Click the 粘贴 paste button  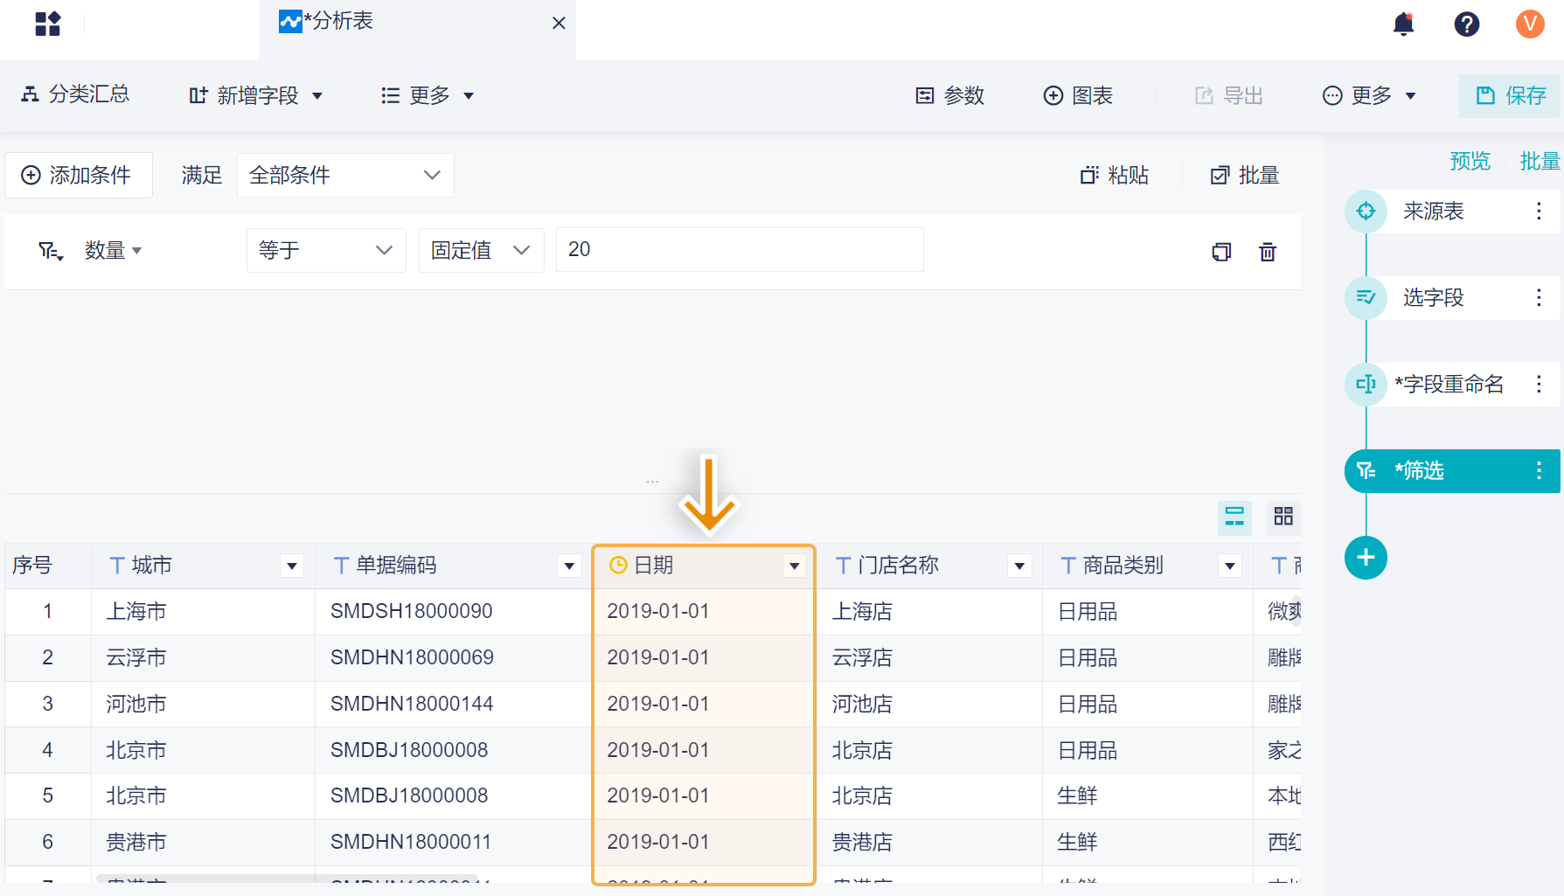pos(1115,176)
